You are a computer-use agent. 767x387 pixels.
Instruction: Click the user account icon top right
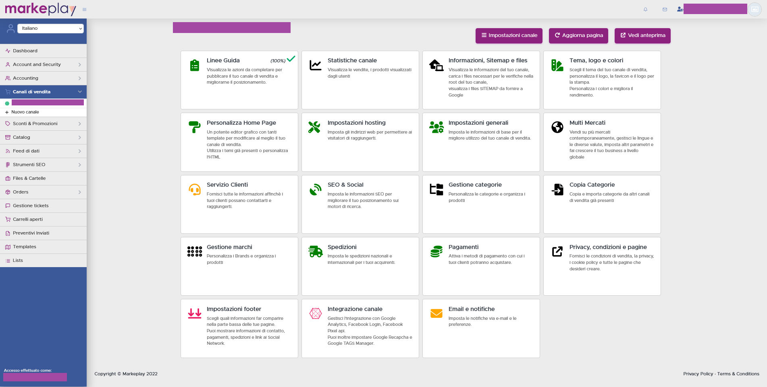pos(680,9)
